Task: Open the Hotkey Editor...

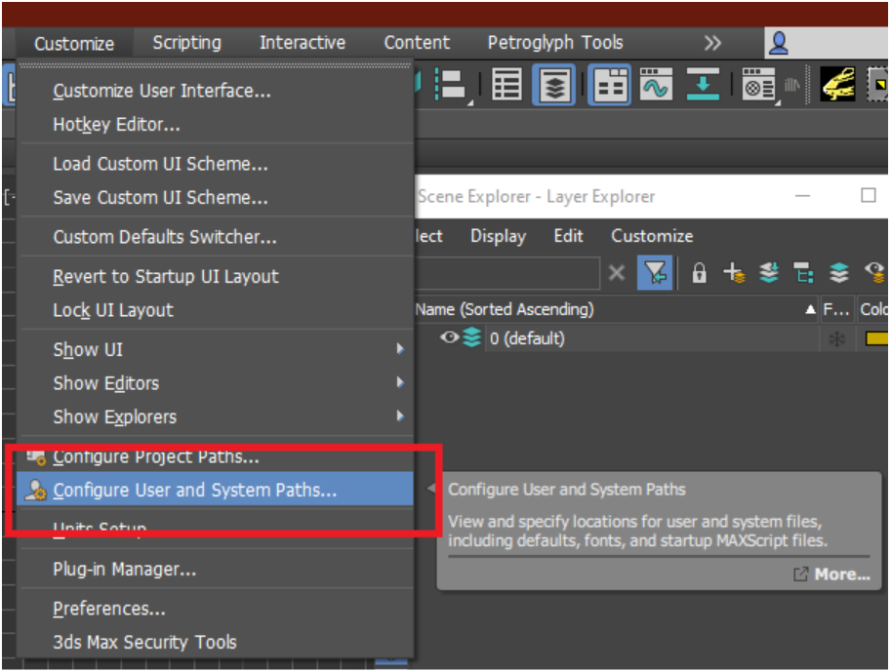Action: (216, 124)
